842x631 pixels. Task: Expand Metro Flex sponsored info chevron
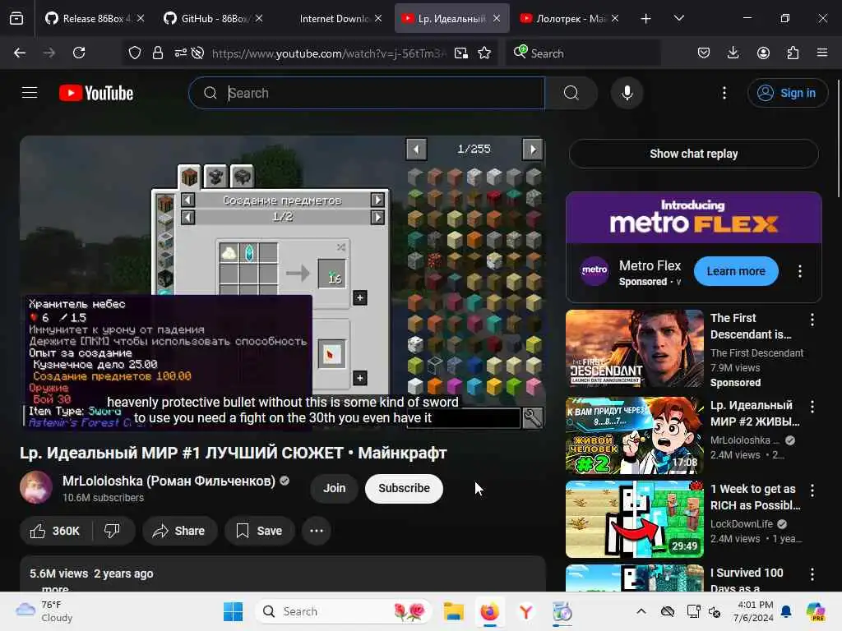678,282
